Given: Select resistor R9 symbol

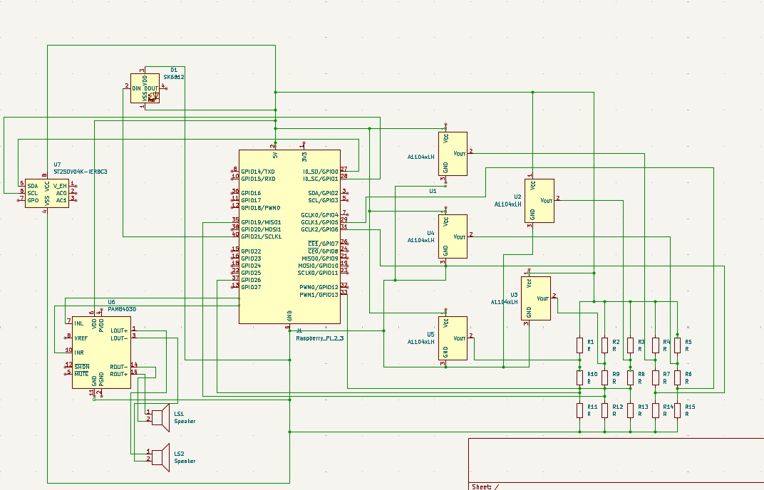Looking at the screenshot, I should (604, 377).
